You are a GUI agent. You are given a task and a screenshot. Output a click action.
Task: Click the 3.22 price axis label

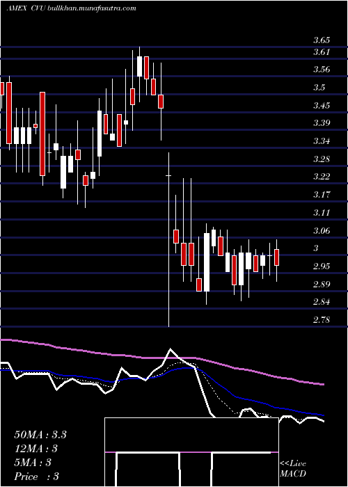pos(322,177)
